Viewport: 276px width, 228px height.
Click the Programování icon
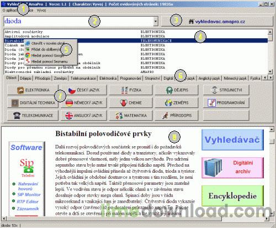[x=211, y=103]
